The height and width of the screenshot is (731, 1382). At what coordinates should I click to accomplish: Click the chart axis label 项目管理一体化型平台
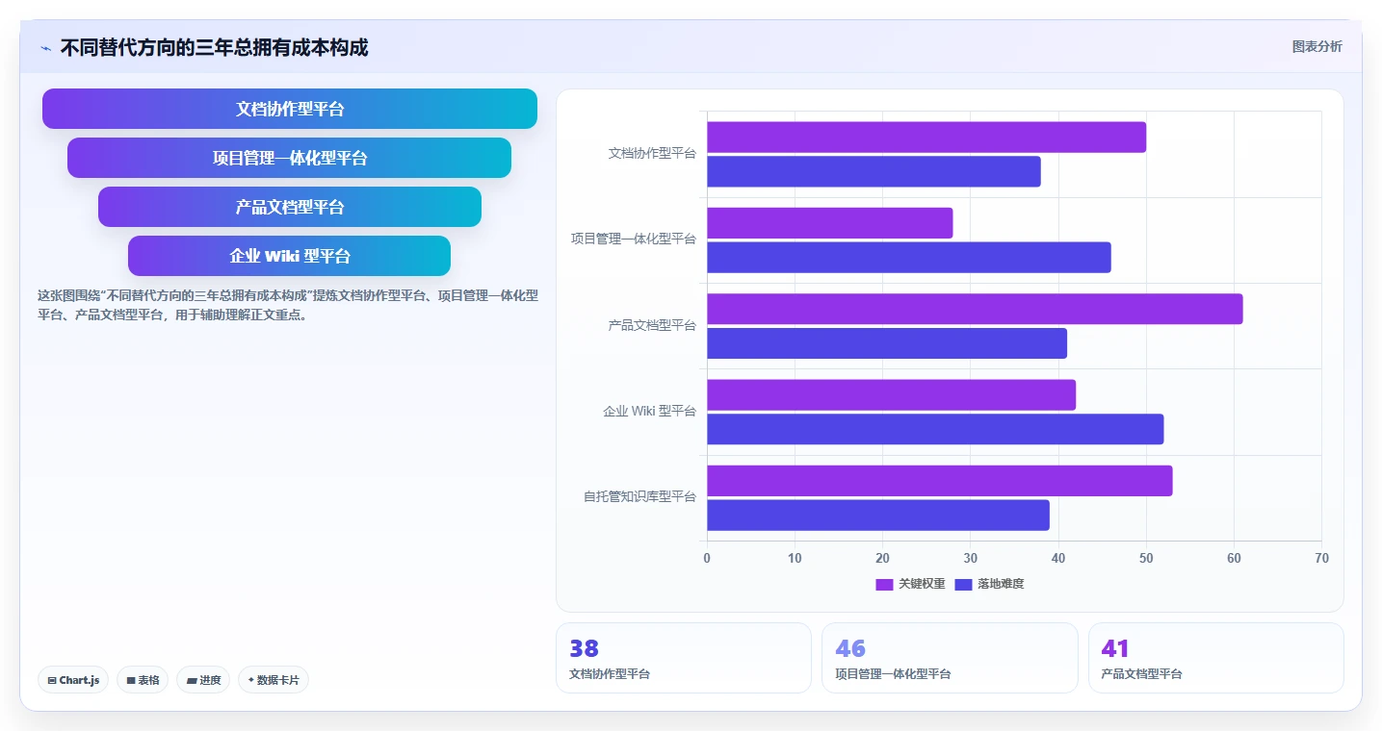(x=633, y=239)
